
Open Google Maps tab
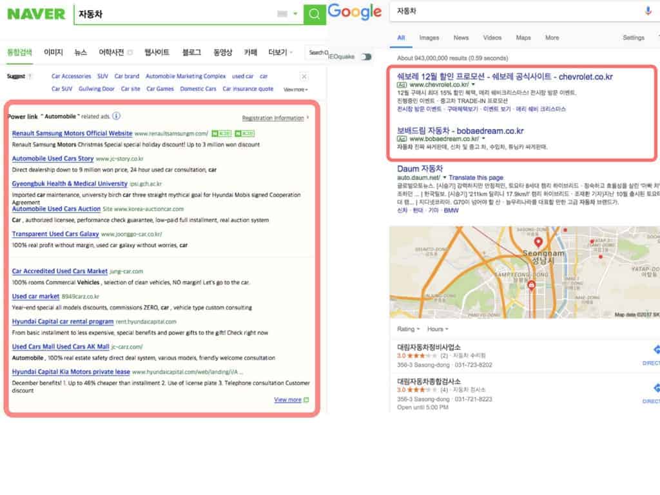523,38
